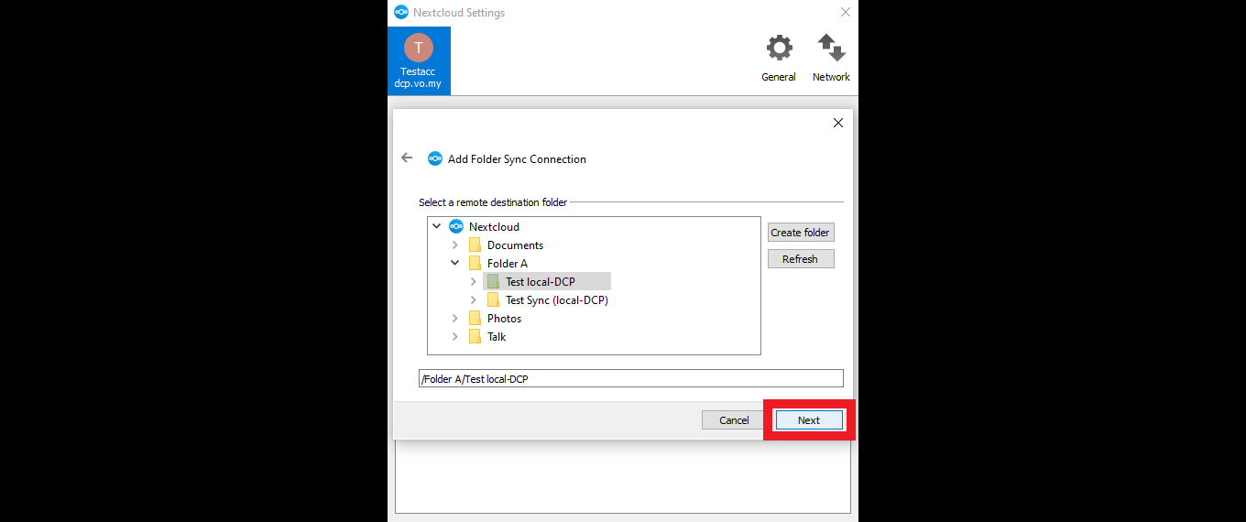Click the Talk folder icon
This screenshot has height=522, width=1246.
[475, 337]
